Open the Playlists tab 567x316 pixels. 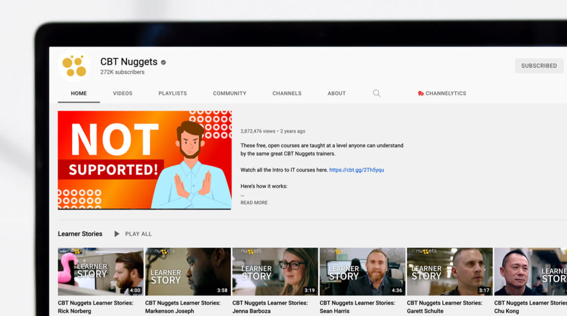tap(172, 93)
